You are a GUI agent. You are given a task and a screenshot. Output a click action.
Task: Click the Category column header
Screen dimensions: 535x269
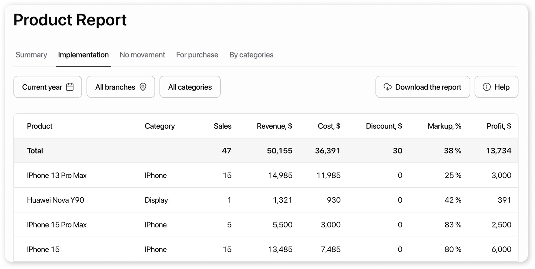click(160, 126)
